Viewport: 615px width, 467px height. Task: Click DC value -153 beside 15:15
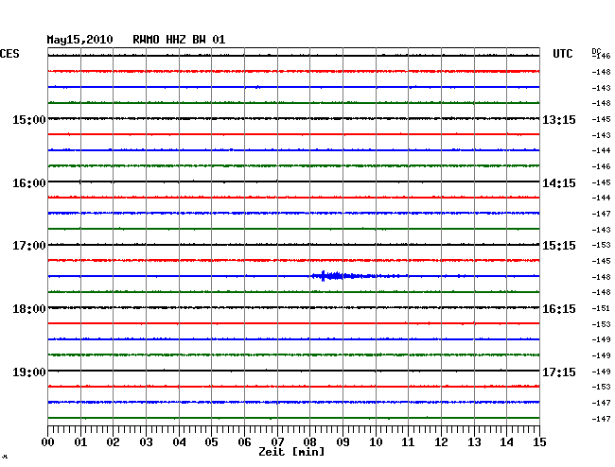pyautogui.click(x=601, y=245)
